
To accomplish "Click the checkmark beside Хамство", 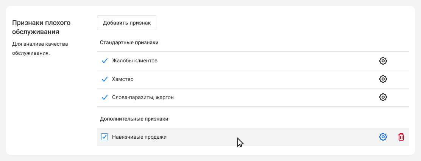I will click(105, 79).
